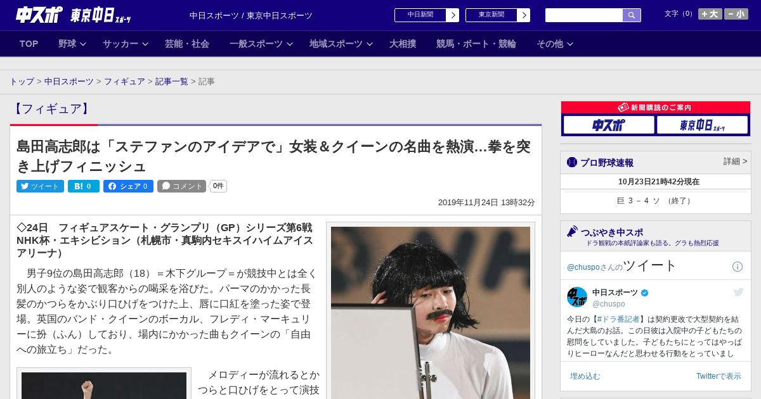Open @chuspo tweets link
761x399 pixels.
[x=583, y=267]
